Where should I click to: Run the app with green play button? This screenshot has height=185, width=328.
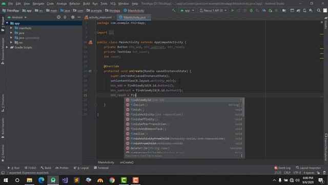[232, 10]
